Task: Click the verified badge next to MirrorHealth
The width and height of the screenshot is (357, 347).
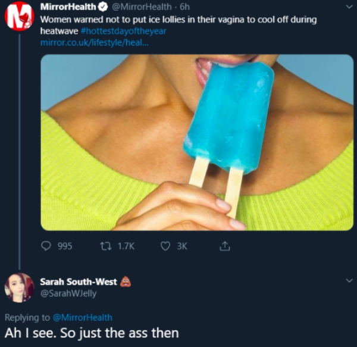Action: [102, 8]
